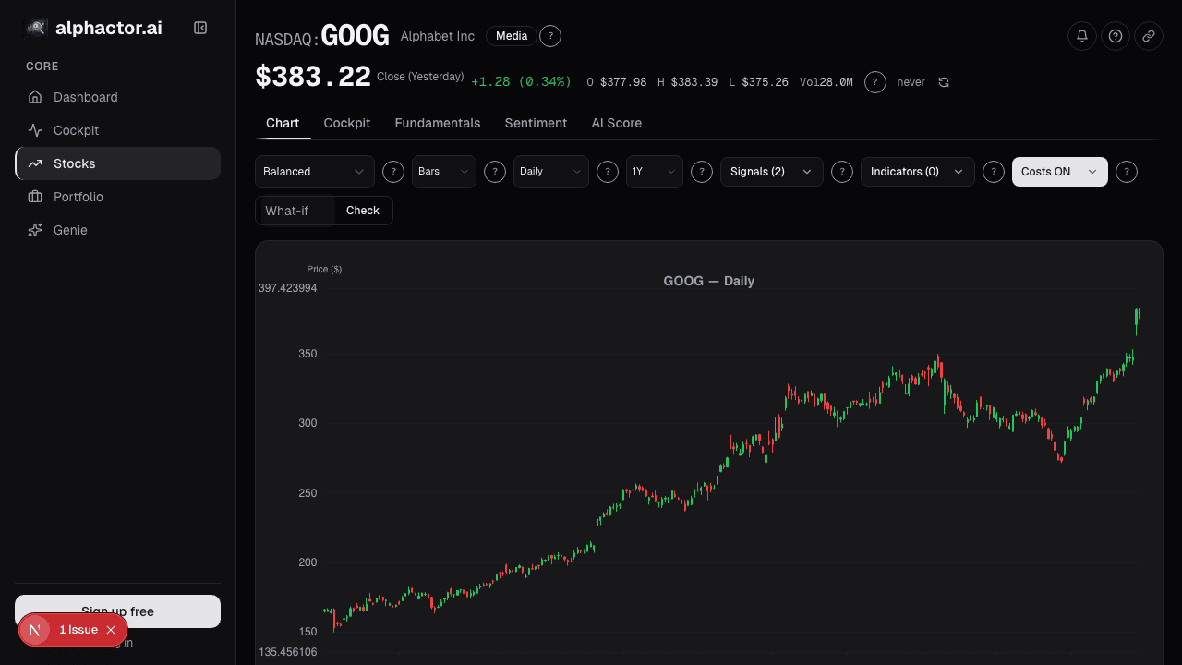Image resolution: width=1182 pixels, height=665 pixels.
Task: Click the open price $377.98
Action: 623,82
